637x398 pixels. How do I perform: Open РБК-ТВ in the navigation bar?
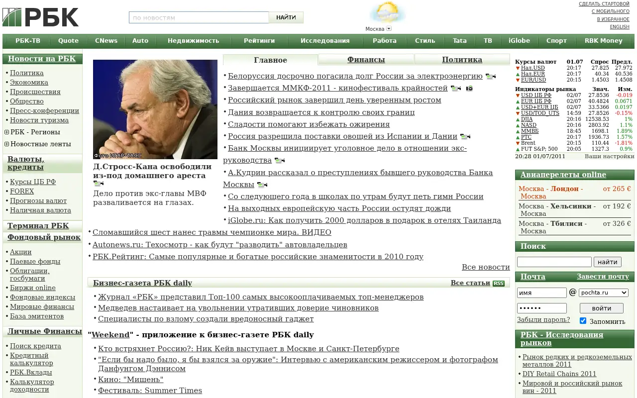point(28,41)
